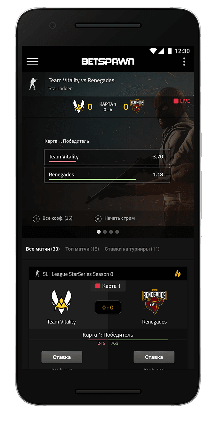The image size is (217, 421).
Task: Click Ставка button under Team Vitality
Action: click(62, 357)
